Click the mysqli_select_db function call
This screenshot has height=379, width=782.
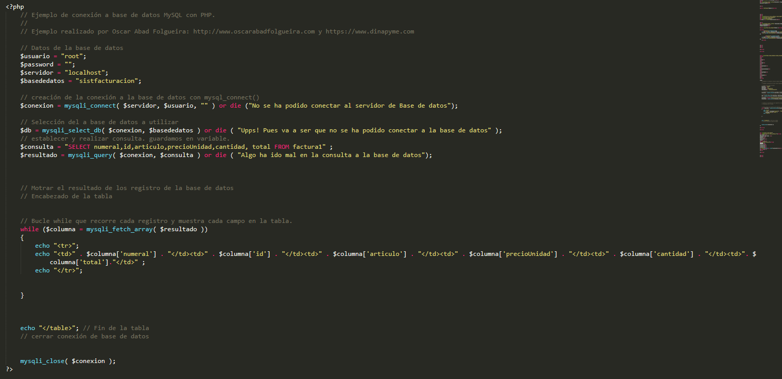(72, 130)
